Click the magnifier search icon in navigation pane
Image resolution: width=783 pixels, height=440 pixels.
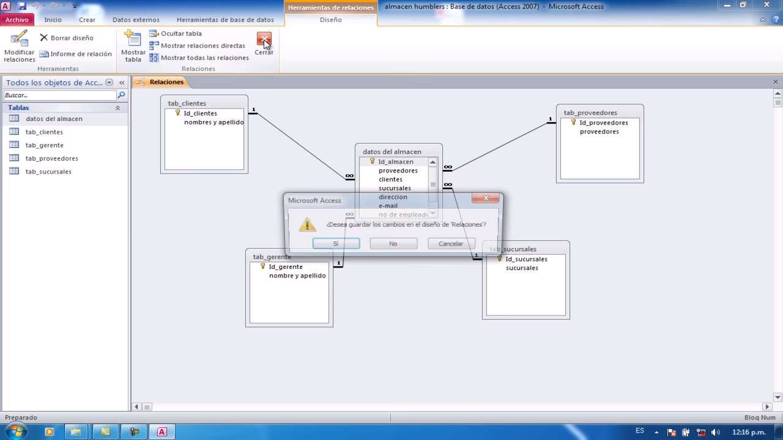[121, 95]
